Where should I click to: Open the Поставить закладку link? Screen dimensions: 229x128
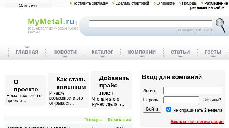(90, 3)
